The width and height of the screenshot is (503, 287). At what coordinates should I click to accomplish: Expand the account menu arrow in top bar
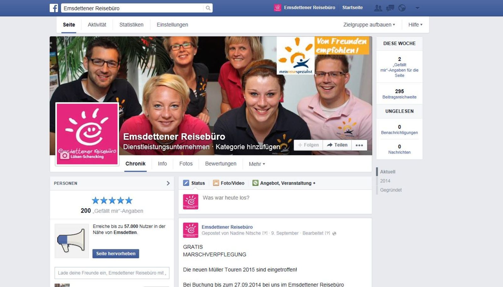(x=417, y=8)
